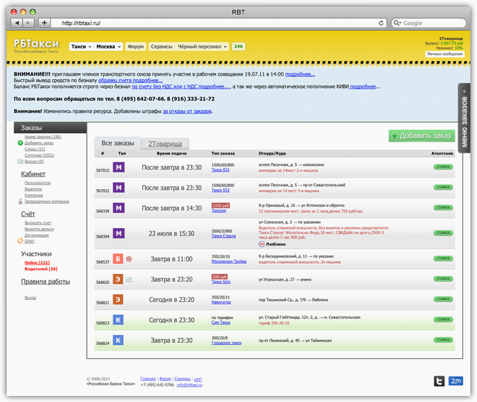Open the Сервисы menu item
This screenshot has width=477, height=402.
point(162,46)
